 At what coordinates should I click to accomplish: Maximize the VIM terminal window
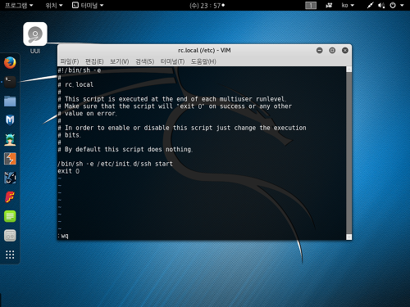tap(332, 50)
